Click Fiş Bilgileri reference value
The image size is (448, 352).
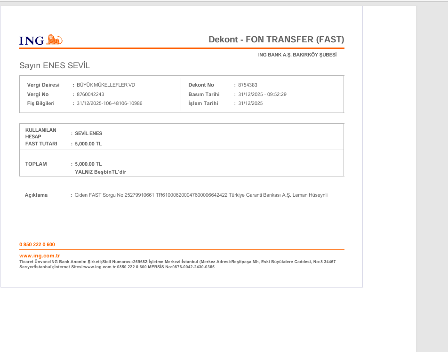pos(110,104)
